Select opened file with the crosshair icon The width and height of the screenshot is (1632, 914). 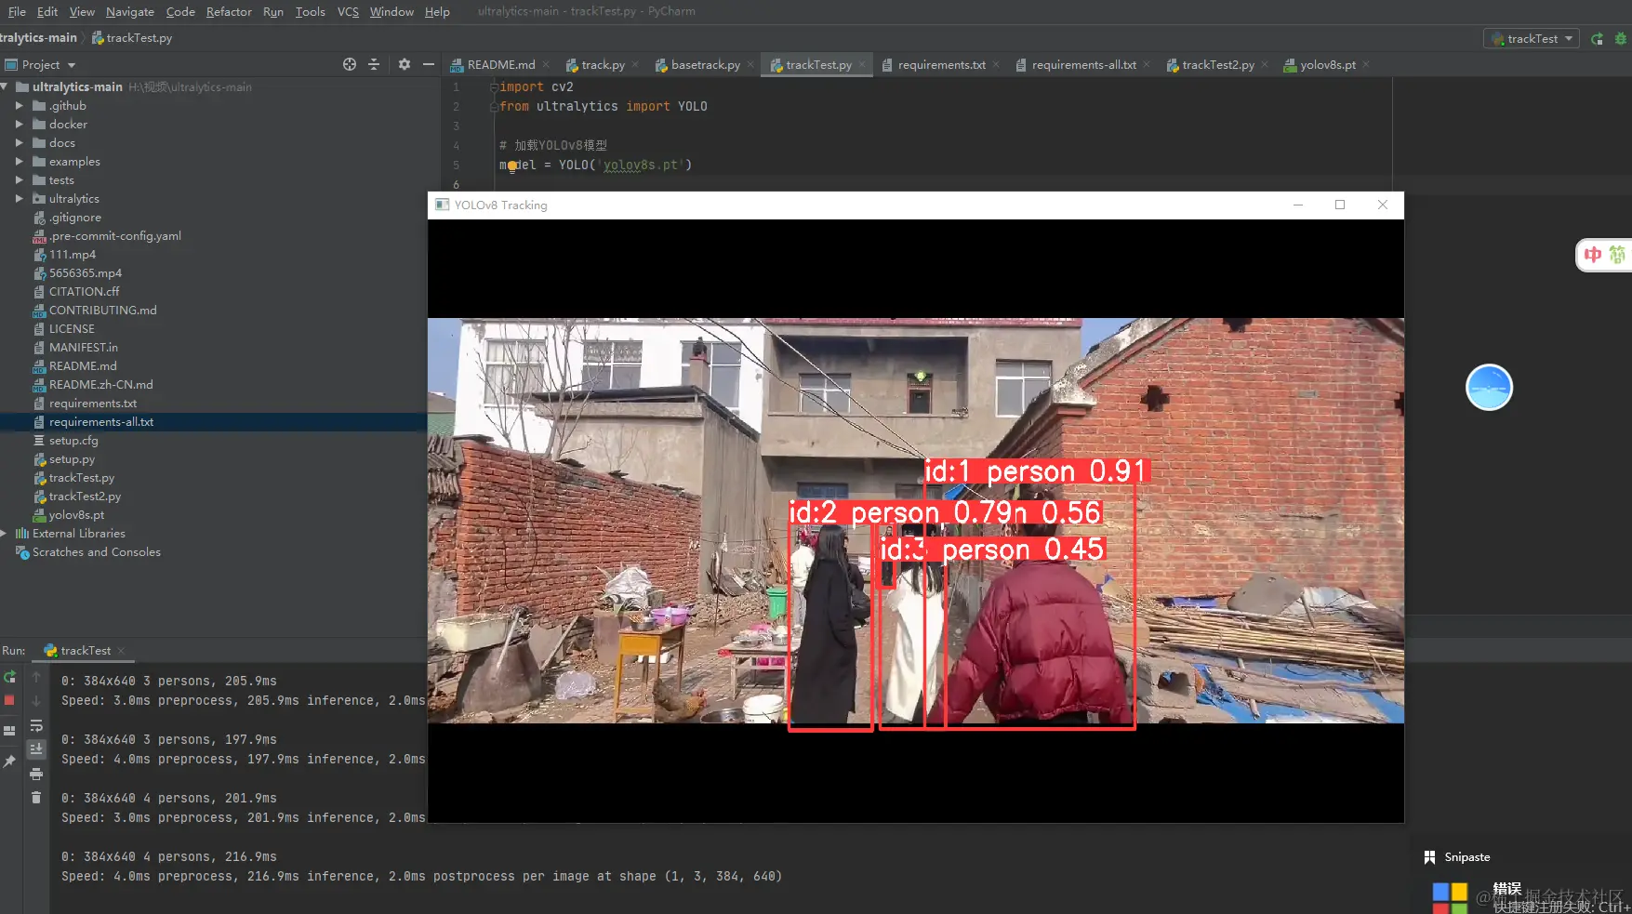pos(349,64)
